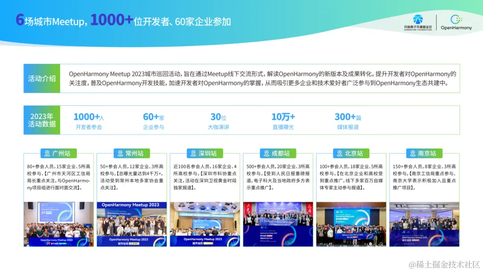
Task: Click the slide title starting with 6场城市Meetup
Action: (x=123, y=20)
